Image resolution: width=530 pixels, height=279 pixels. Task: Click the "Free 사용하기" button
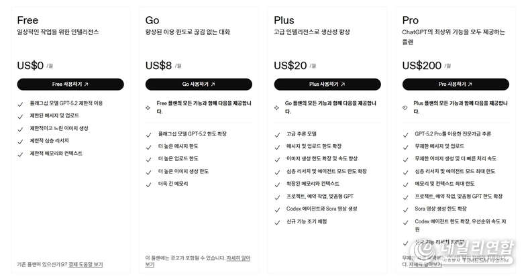70,85
